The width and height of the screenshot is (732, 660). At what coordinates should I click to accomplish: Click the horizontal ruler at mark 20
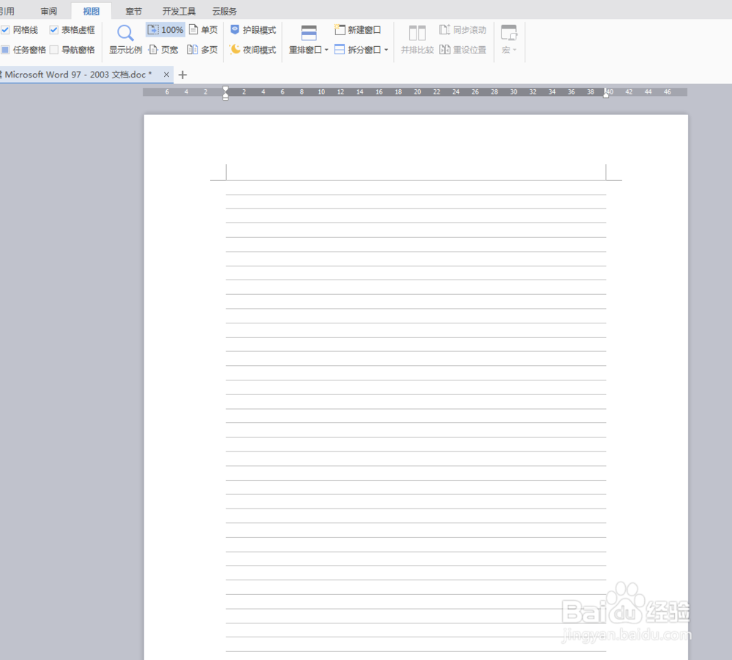[x=417, y=92]
